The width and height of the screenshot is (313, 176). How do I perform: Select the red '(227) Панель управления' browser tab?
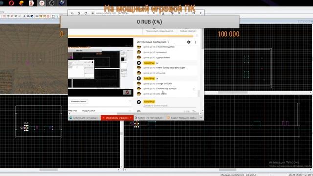pos(117,118)
